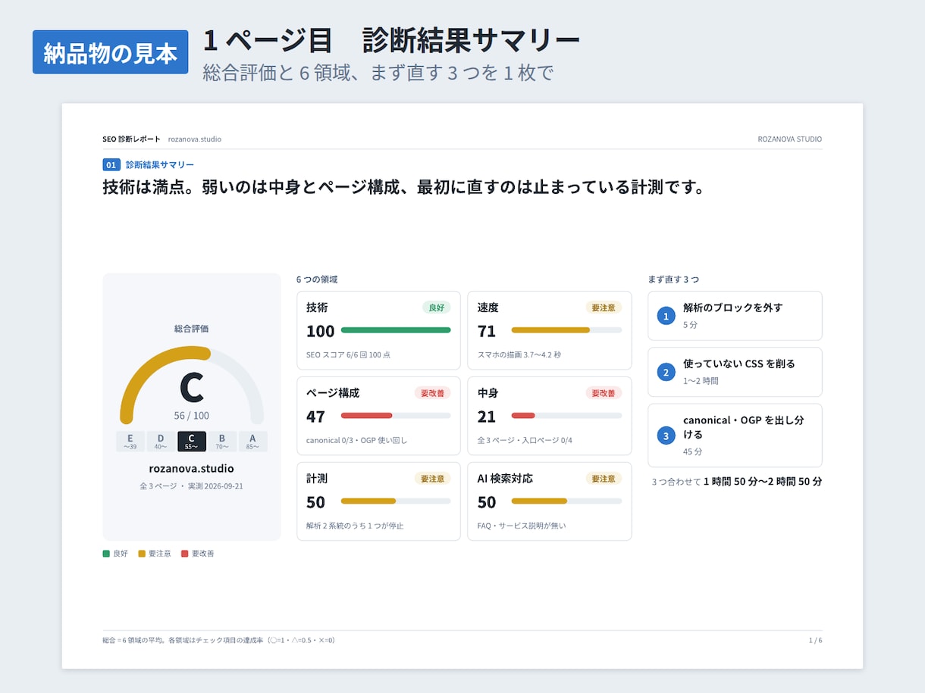Click the 45 分 duration text

click(693, 451)
